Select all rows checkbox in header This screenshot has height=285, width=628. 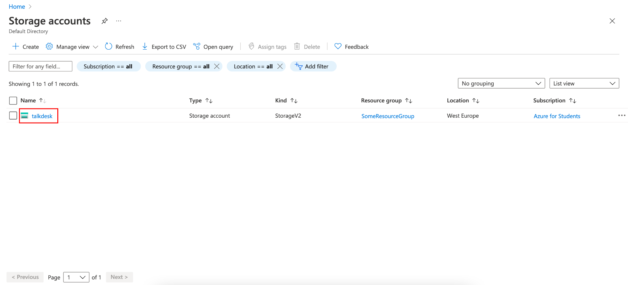[x=13, y=101]
